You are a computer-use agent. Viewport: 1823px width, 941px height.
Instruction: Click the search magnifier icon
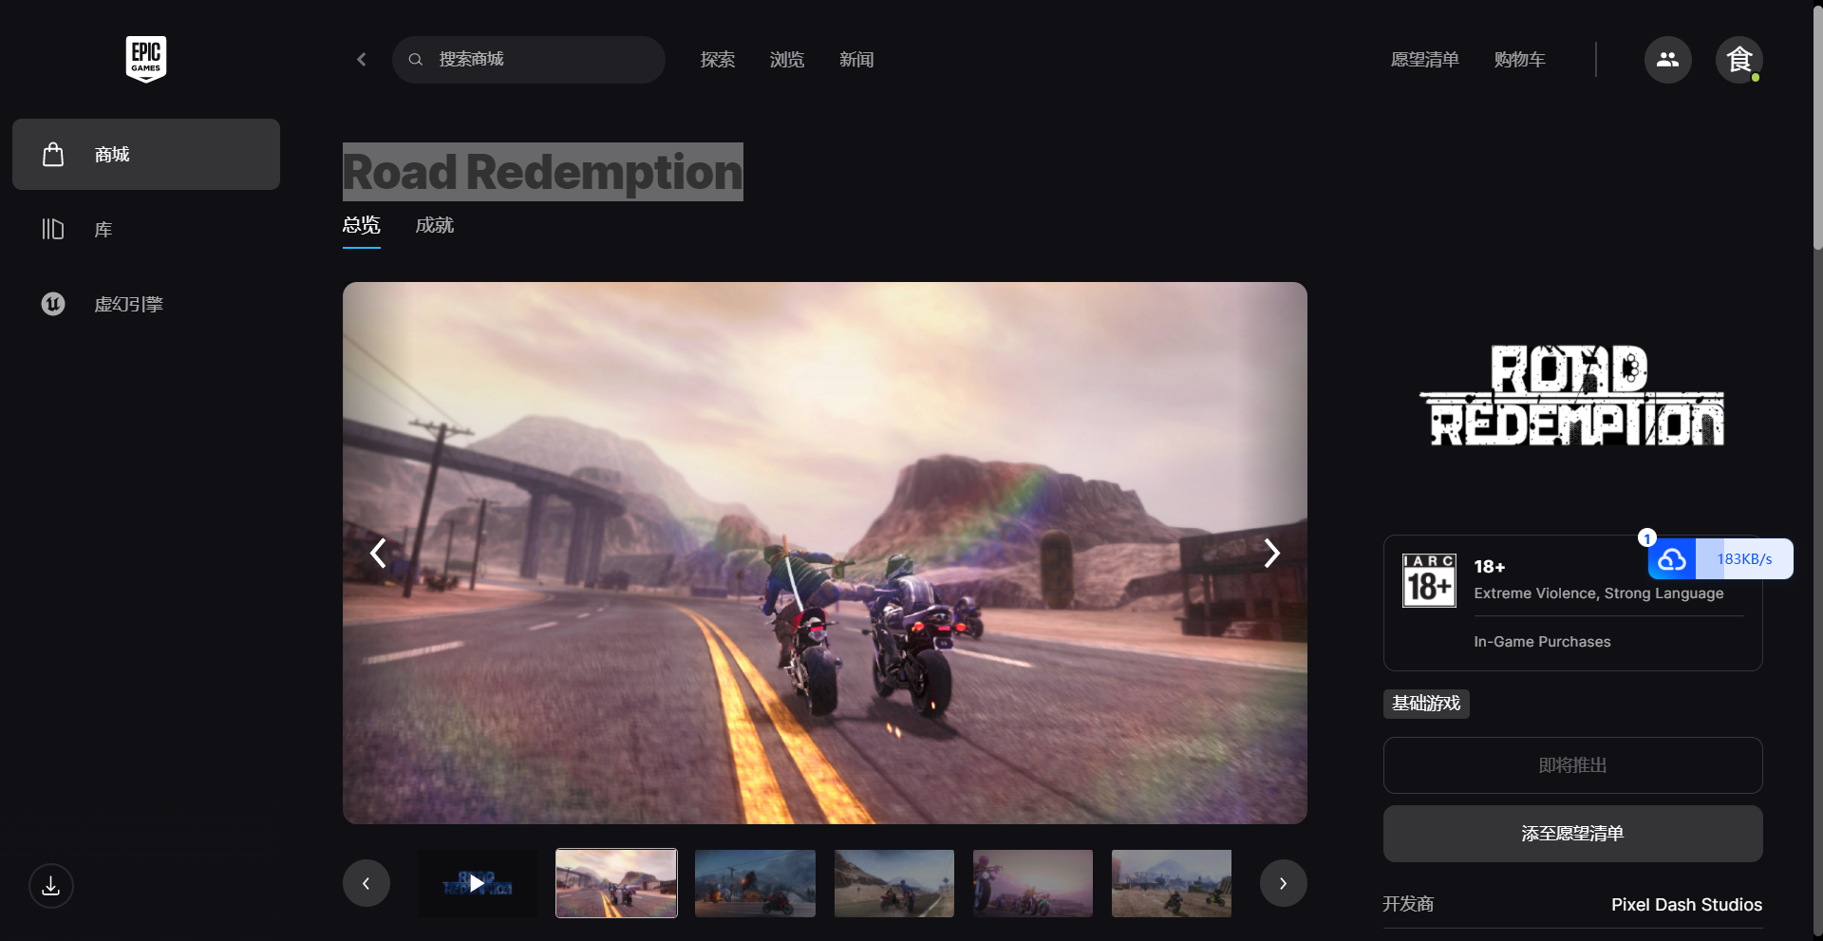416,59
